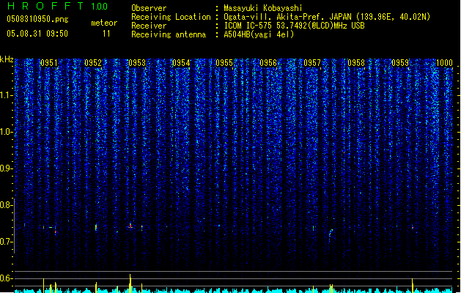This screenshot has height=293, width=461.
Task: Click the Receiving Location label
Action: click(x=171, y=17)
